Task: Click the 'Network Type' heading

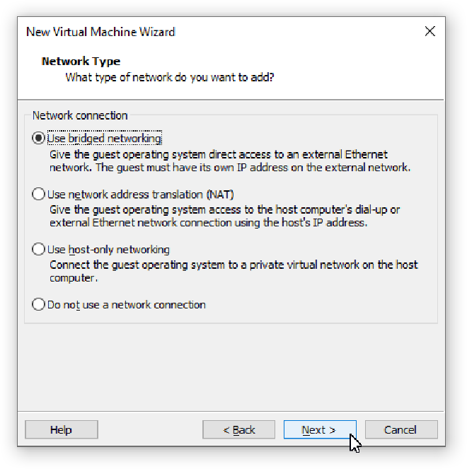Action: tap(81, 62)
